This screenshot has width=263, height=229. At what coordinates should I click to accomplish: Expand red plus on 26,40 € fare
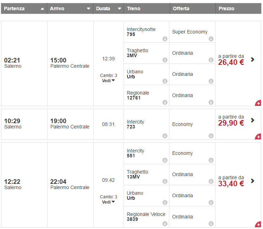coord(258,103)
